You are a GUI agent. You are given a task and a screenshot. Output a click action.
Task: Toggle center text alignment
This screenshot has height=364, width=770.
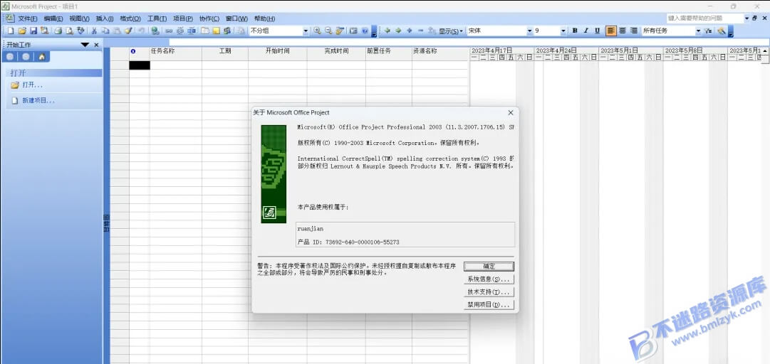[622, 31]
